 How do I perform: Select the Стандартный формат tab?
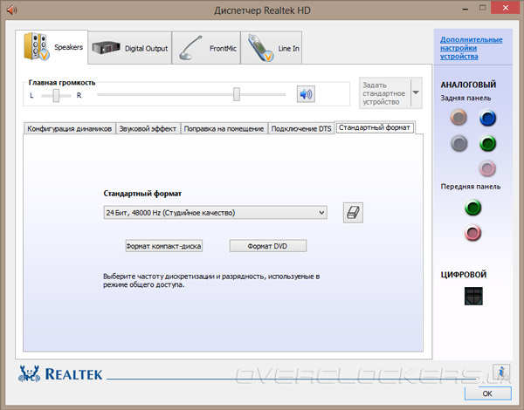click(375, 127)
